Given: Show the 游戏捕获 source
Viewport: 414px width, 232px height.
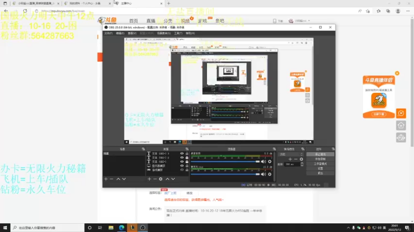Looking at the screenshot, I should pyautogui.click(x=182, y=170).
